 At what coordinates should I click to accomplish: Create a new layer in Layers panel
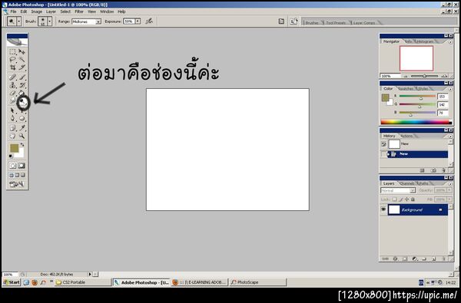coord(434,259)
